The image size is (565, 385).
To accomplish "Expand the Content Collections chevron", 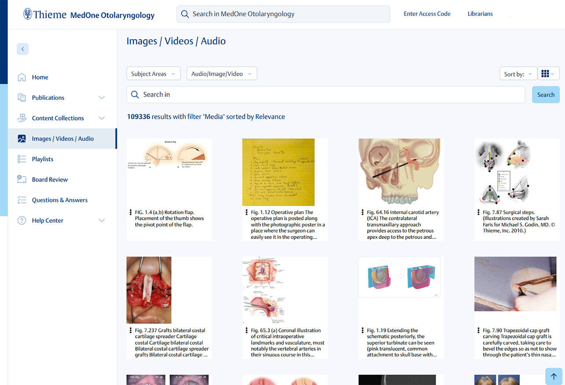I will (x=102, y=118).
